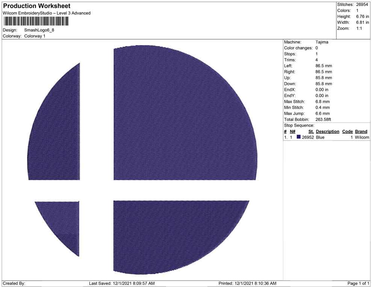Click 'Printed: 12/1/2021 8:10:36 AM'
372x287 pixels.
[248, 283]
